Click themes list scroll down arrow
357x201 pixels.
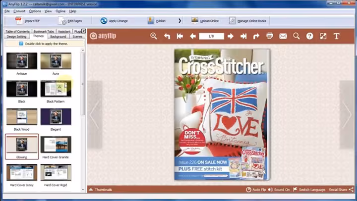[83, 190]
